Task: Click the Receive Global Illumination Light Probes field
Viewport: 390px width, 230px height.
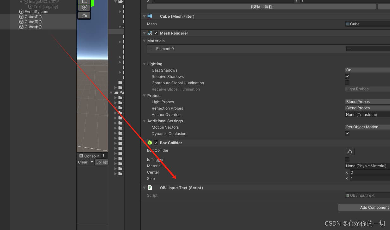Action: (x=368, y=89)
